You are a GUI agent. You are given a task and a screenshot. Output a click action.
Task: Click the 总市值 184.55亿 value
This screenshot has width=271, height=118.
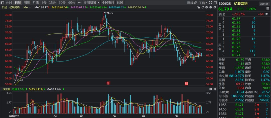(x=237, y=96)
